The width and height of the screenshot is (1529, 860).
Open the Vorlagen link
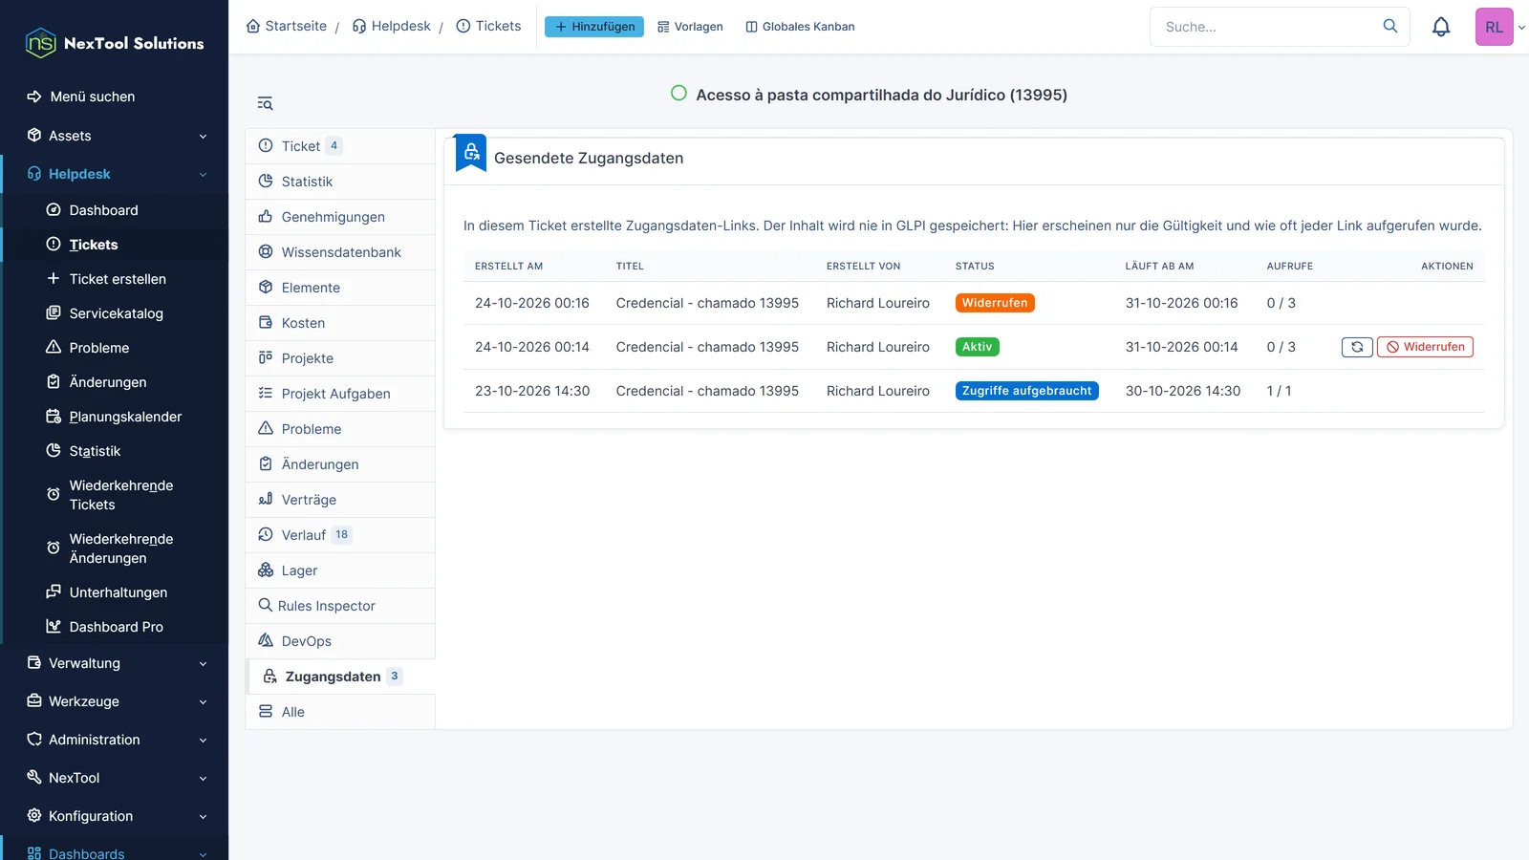(x=690, y=27)
